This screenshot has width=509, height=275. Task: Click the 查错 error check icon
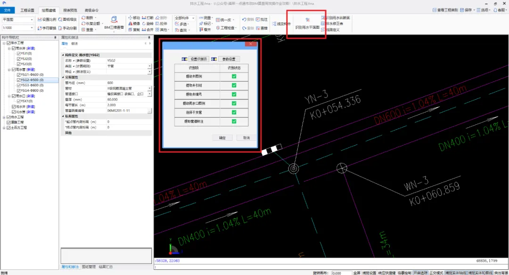tap(258, 28)
